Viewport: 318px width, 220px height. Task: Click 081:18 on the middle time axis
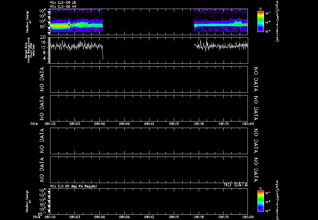(199, 124)
